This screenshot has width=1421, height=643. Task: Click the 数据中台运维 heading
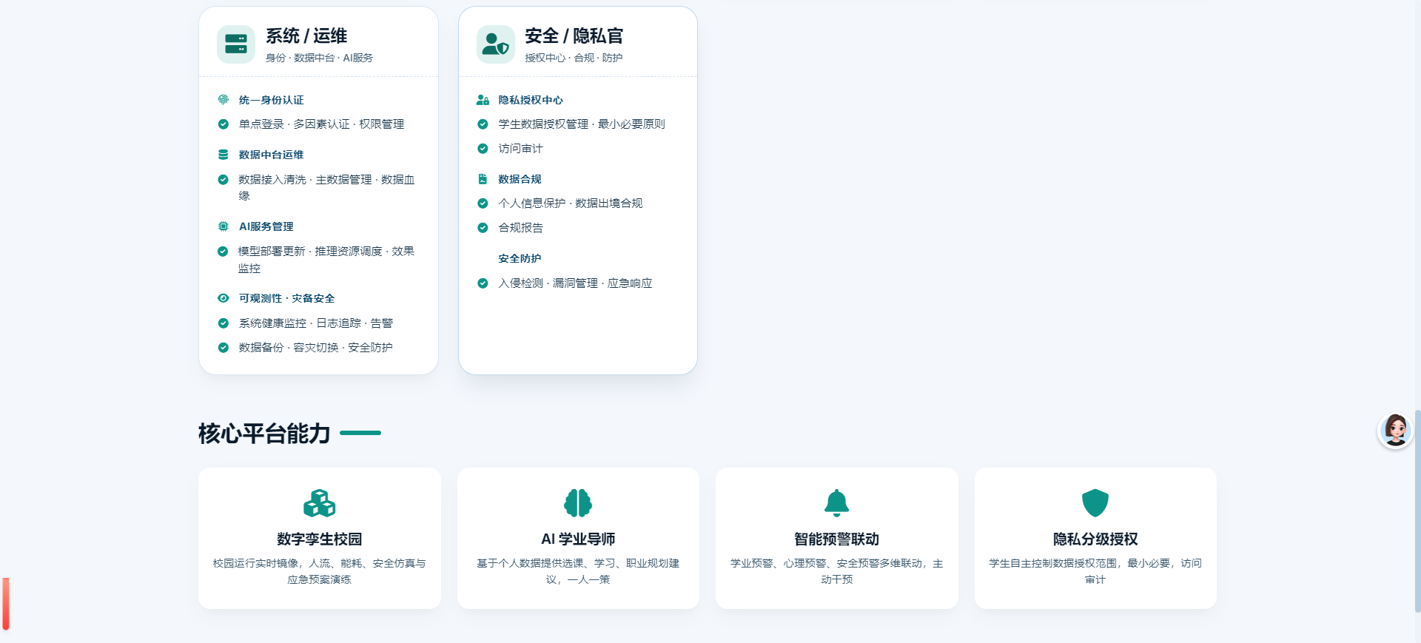(x=271, y=155)
